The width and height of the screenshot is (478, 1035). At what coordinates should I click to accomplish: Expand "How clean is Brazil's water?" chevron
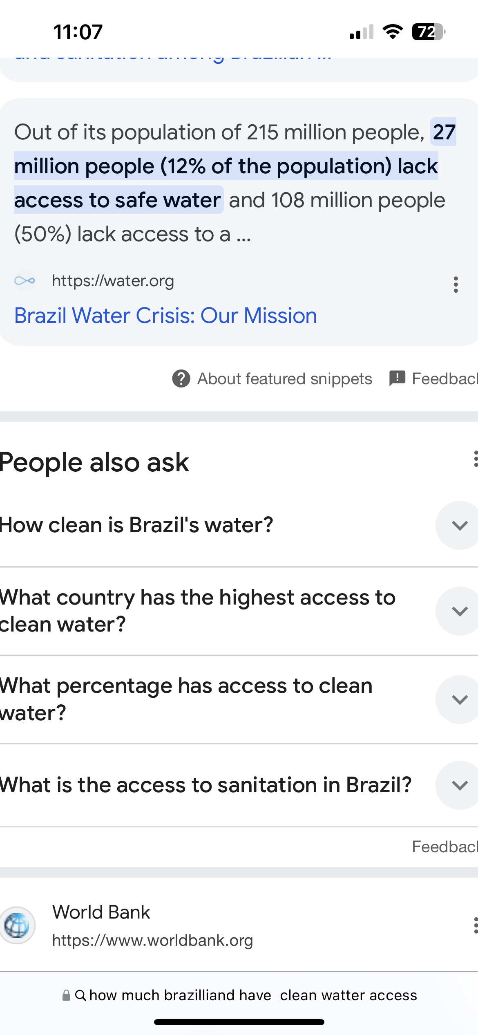[459, 525]
